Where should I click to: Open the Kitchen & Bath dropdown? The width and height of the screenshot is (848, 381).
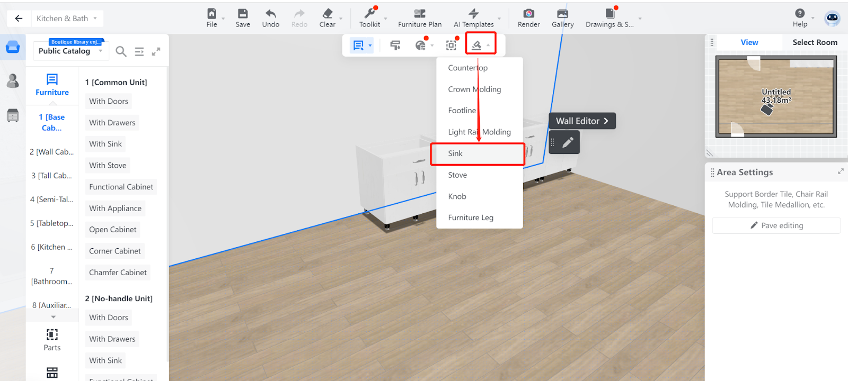point(66,19)
